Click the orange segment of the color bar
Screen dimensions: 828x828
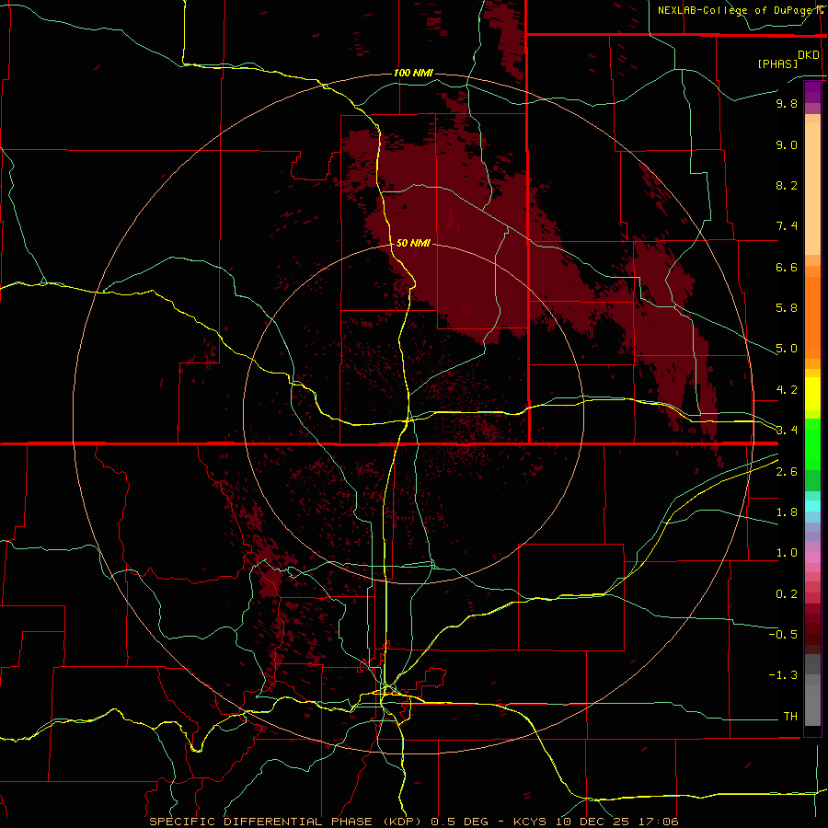812,317
